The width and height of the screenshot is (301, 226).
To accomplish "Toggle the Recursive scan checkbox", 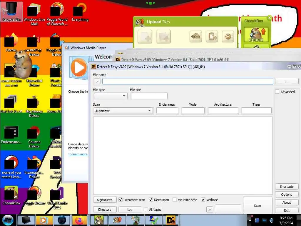I will [120, 200].
